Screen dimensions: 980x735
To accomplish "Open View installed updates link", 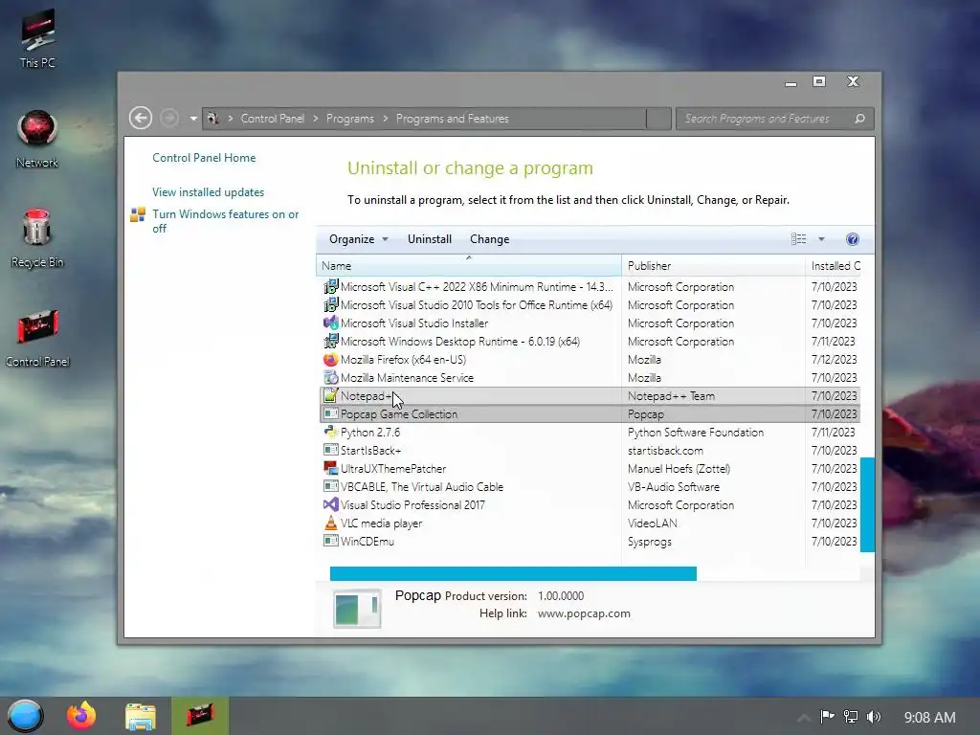I will point(208,191).
